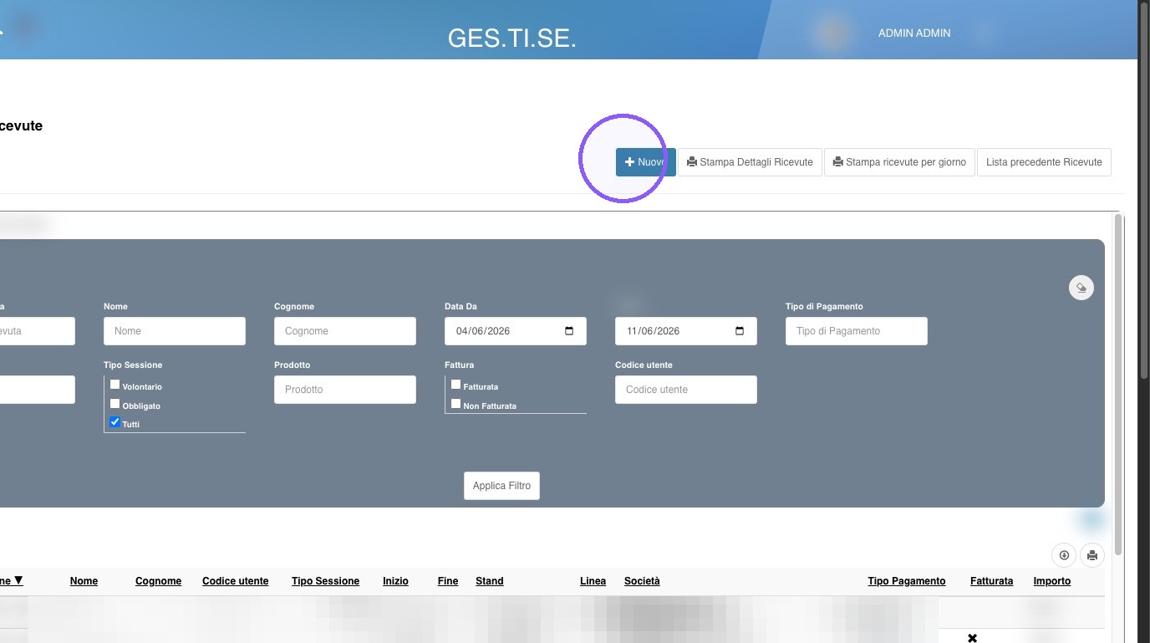Enable the Fatturata filter checkbox

click(456, 385)
